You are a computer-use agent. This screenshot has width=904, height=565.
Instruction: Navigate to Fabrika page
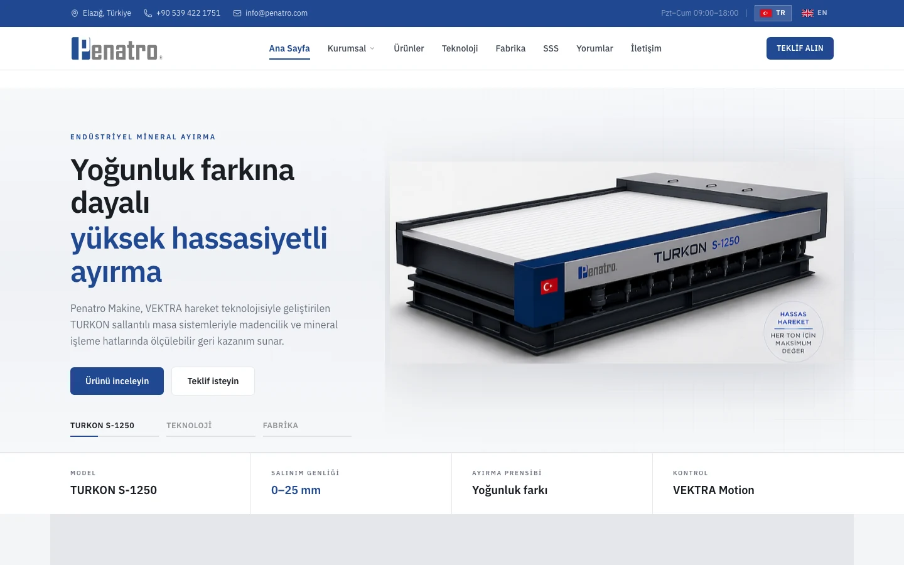[510, 48]
